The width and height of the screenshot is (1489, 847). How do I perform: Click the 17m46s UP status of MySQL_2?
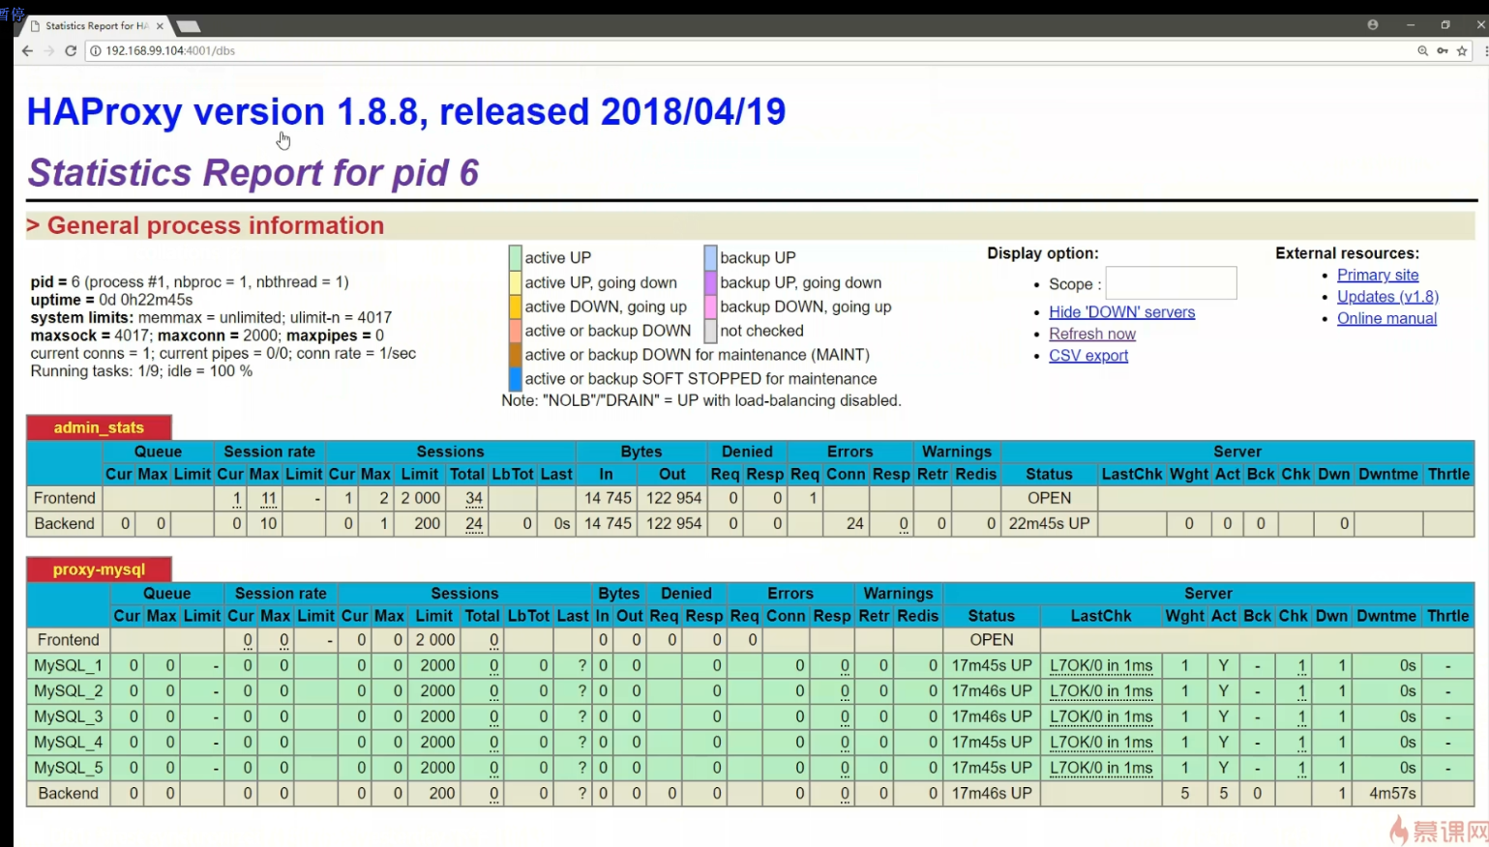[992, 690]
